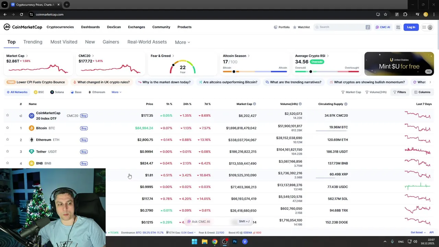Open Bitcoin last 7 days sparkline
Screen dimensions: 439x247
pos(417,127)
